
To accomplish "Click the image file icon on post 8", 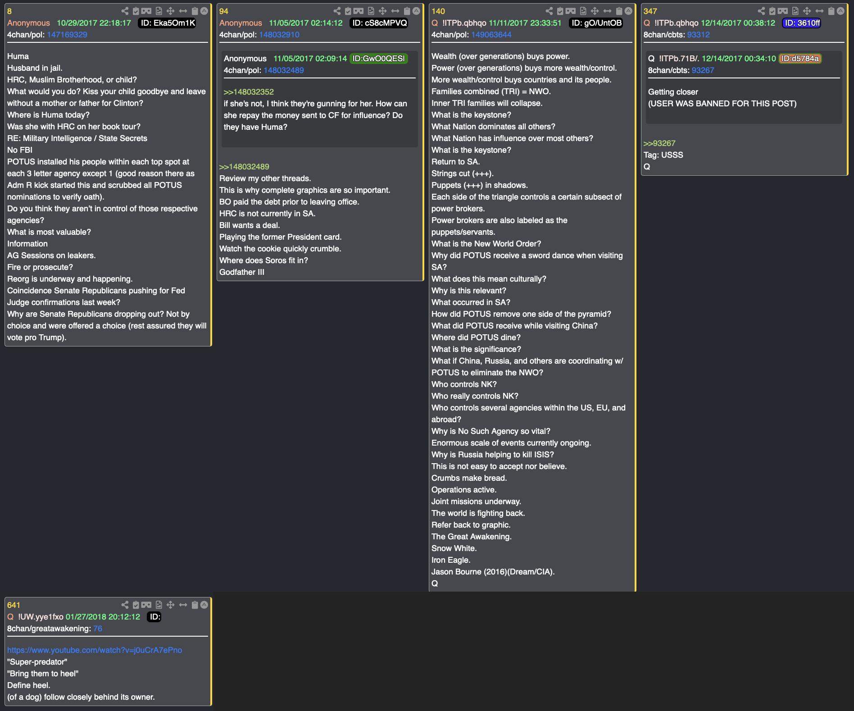I will pyautogui.click(x=159, y=11).
